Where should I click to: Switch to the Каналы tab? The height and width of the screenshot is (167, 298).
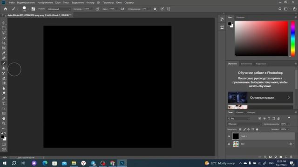coord(240,112)
